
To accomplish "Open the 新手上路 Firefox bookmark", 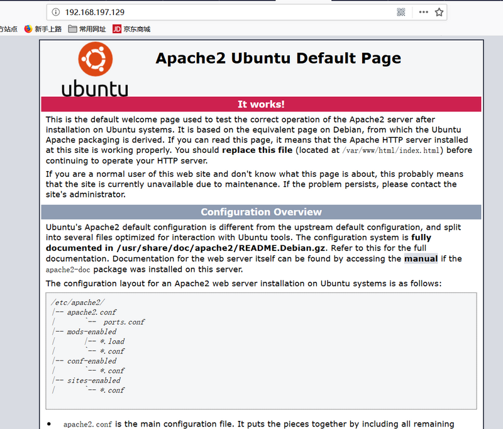I will click(43, 29).
